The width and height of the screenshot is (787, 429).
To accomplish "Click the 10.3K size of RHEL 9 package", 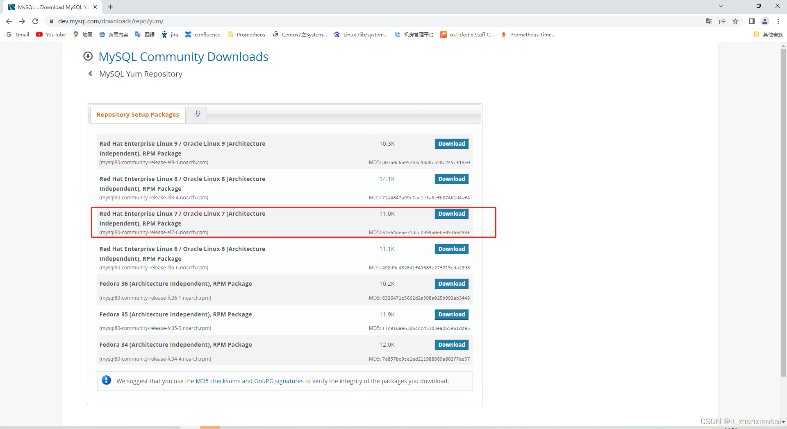I will (387, 144).
